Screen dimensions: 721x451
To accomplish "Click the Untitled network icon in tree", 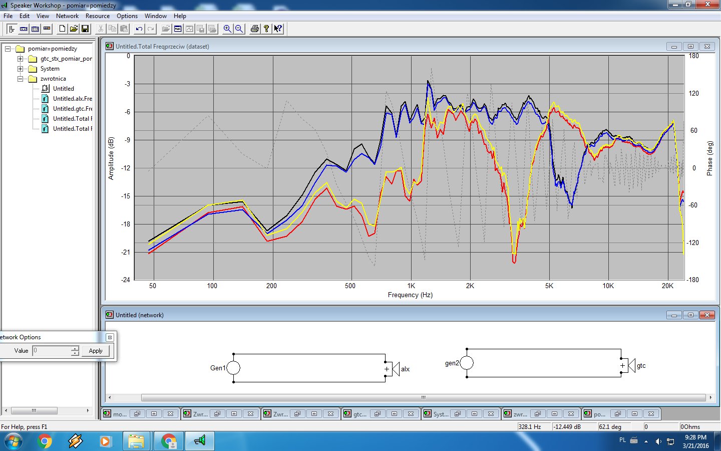I will (45, 89).
